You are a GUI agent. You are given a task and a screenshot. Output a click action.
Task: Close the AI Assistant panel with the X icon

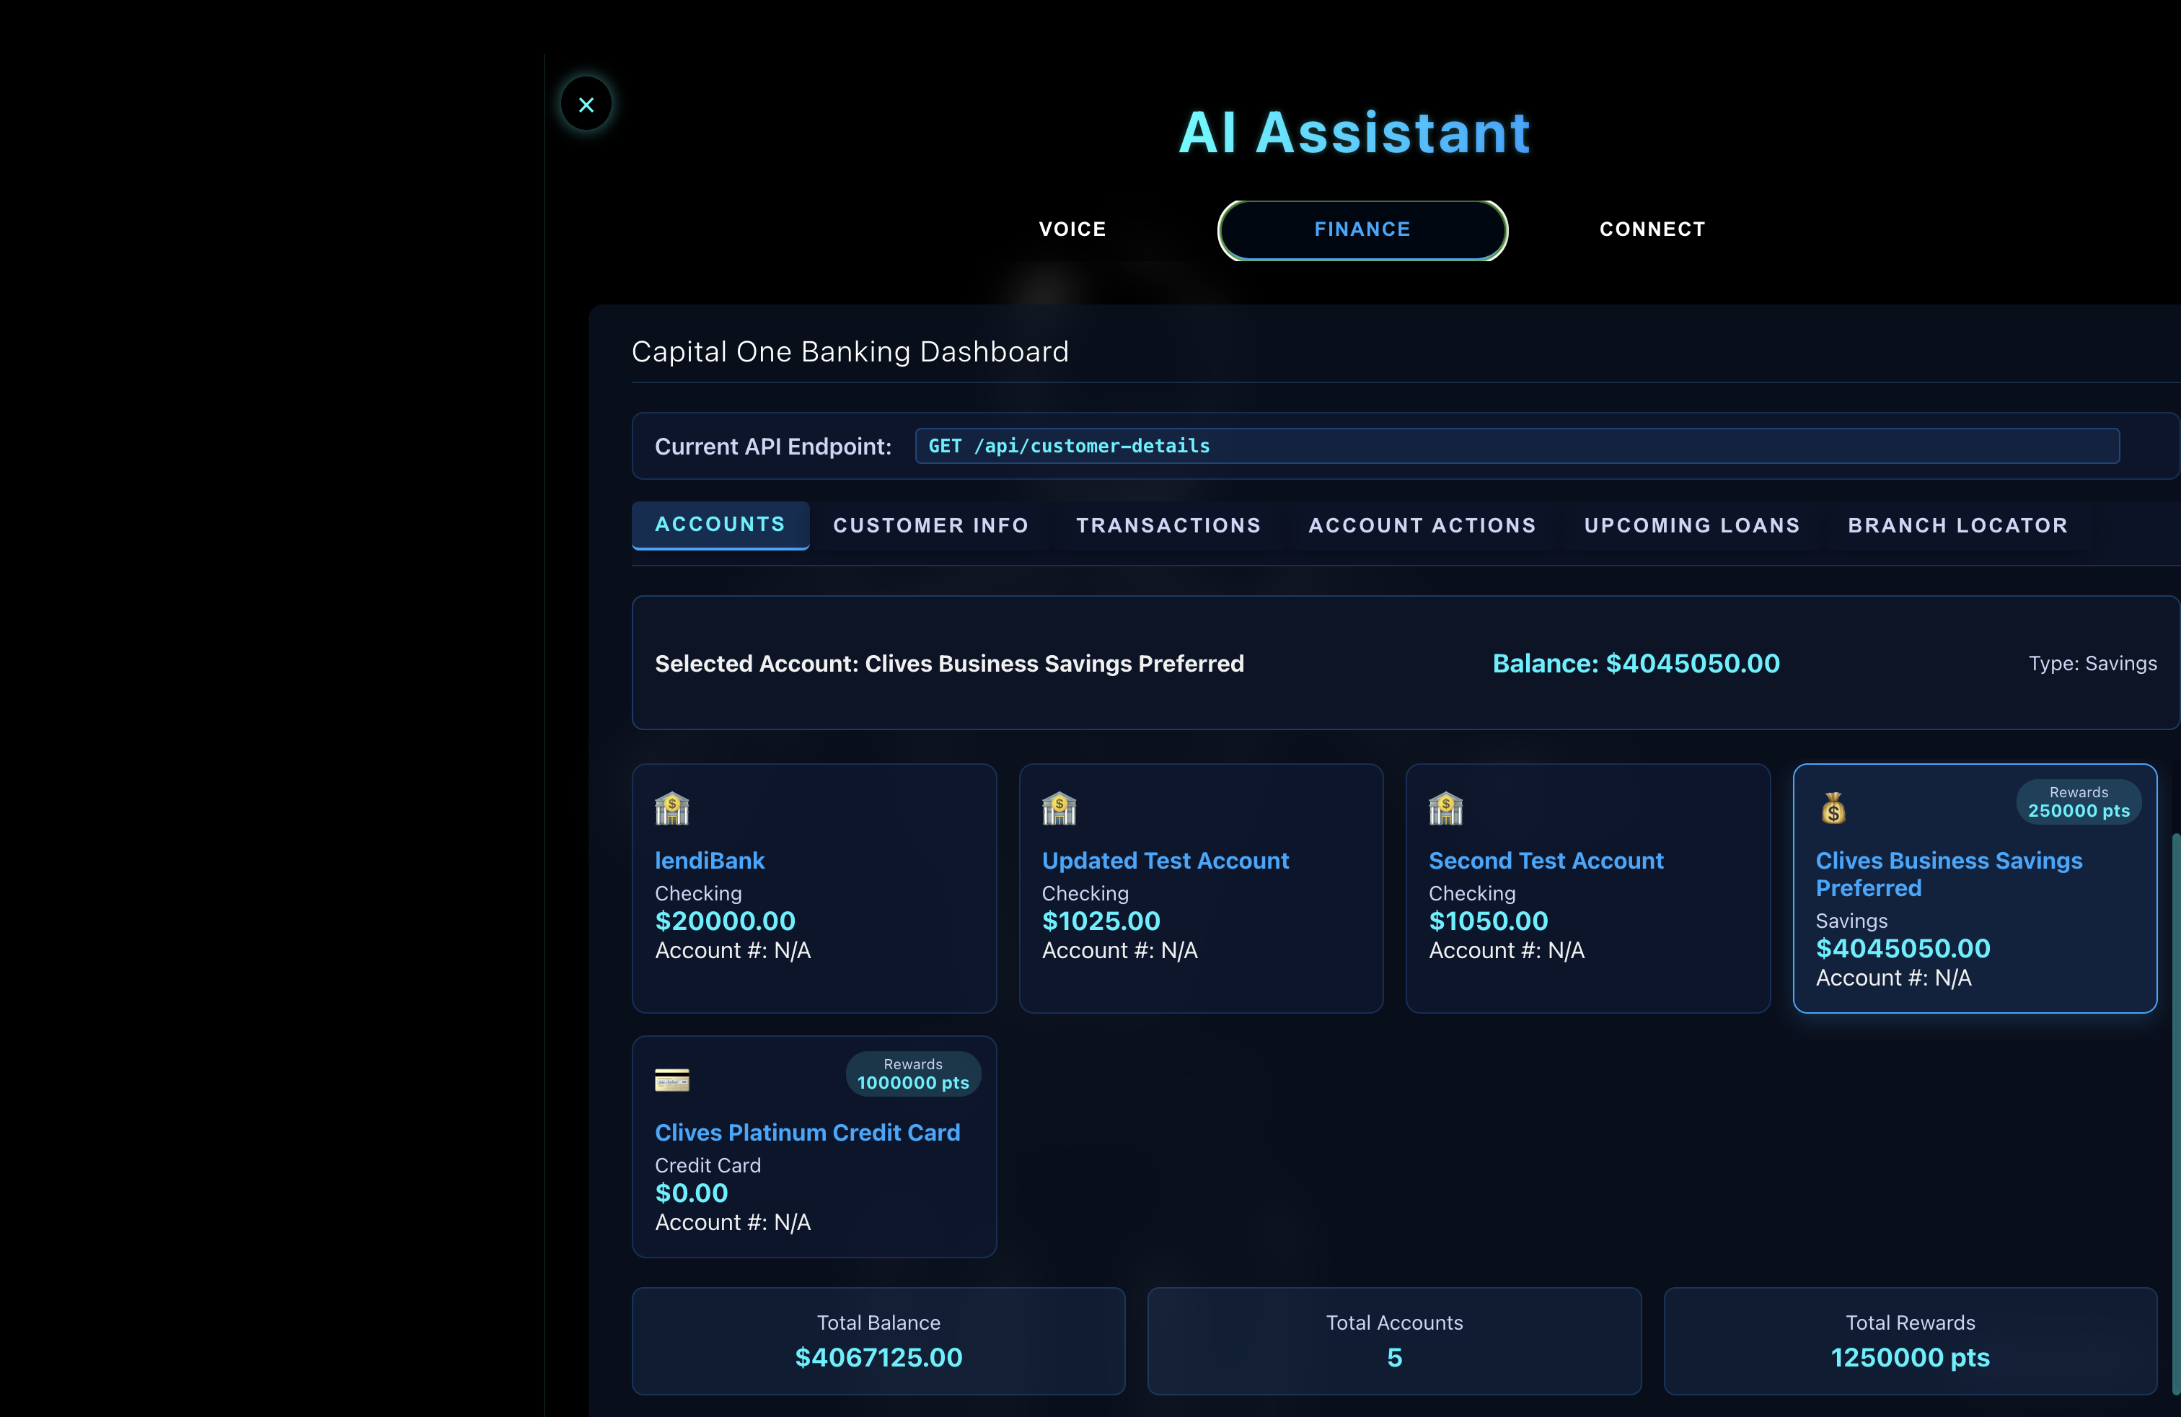(x=586, y=105)
